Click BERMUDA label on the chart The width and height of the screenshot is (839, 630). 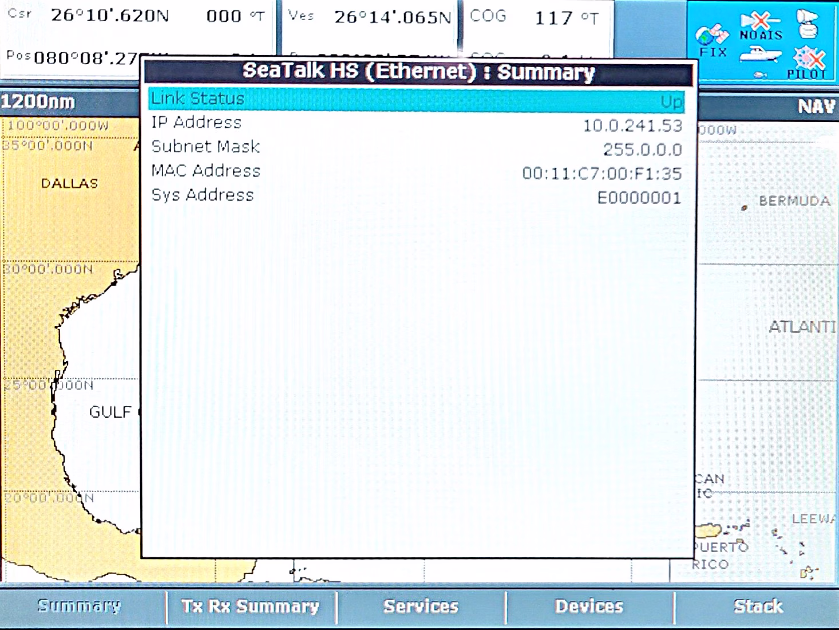pyautogui.click(x=794, y=201)
